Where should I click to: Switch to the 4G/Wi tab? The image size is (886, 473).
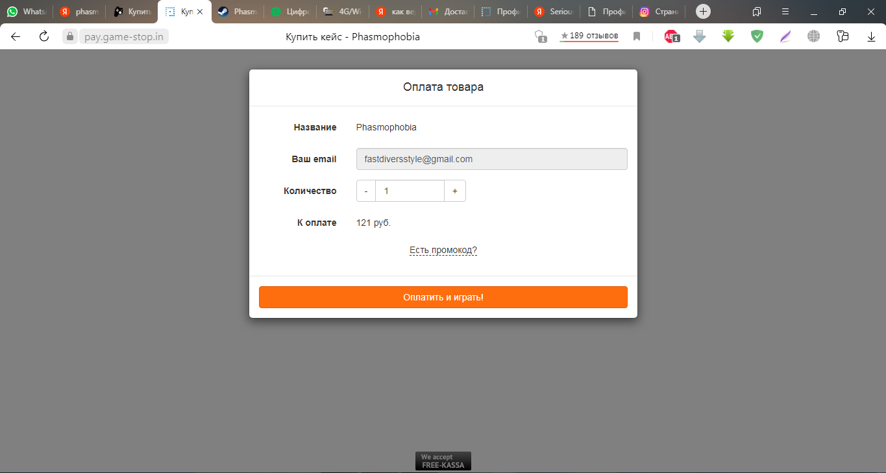pyautogui.click(x=343, y=12)
